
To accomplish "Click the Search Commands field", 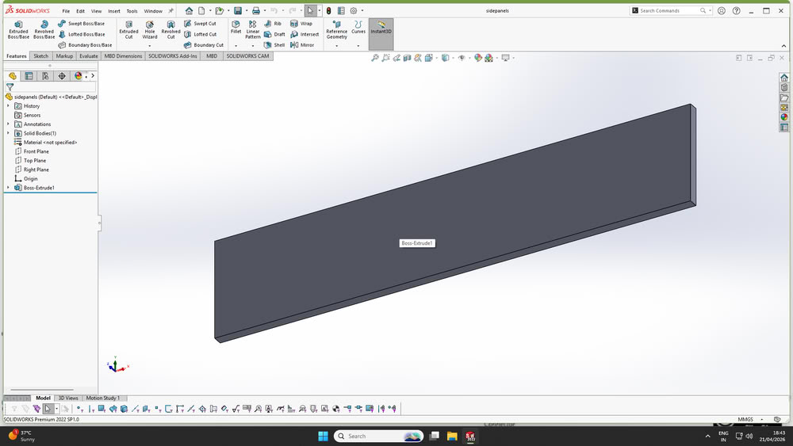I will pyautogui.click(x=671, y=10).
